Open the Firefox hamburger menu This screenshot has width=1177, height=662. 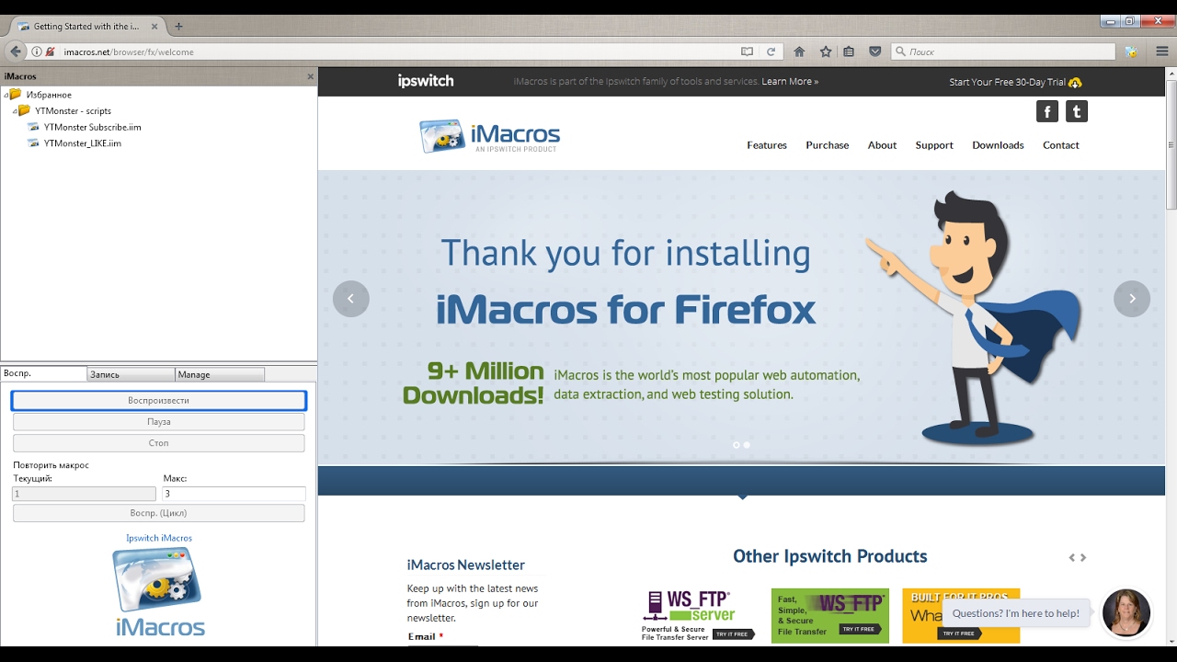(1161, 51)
